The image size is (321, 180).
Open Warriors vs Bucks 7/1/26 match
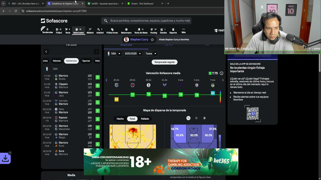(x=71, y=77)
